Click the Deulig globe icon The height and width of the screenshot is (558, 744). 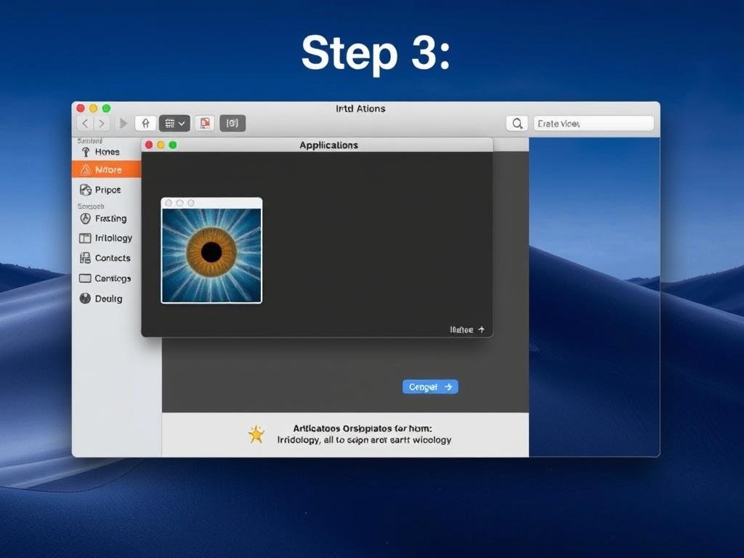coord(85,299)
